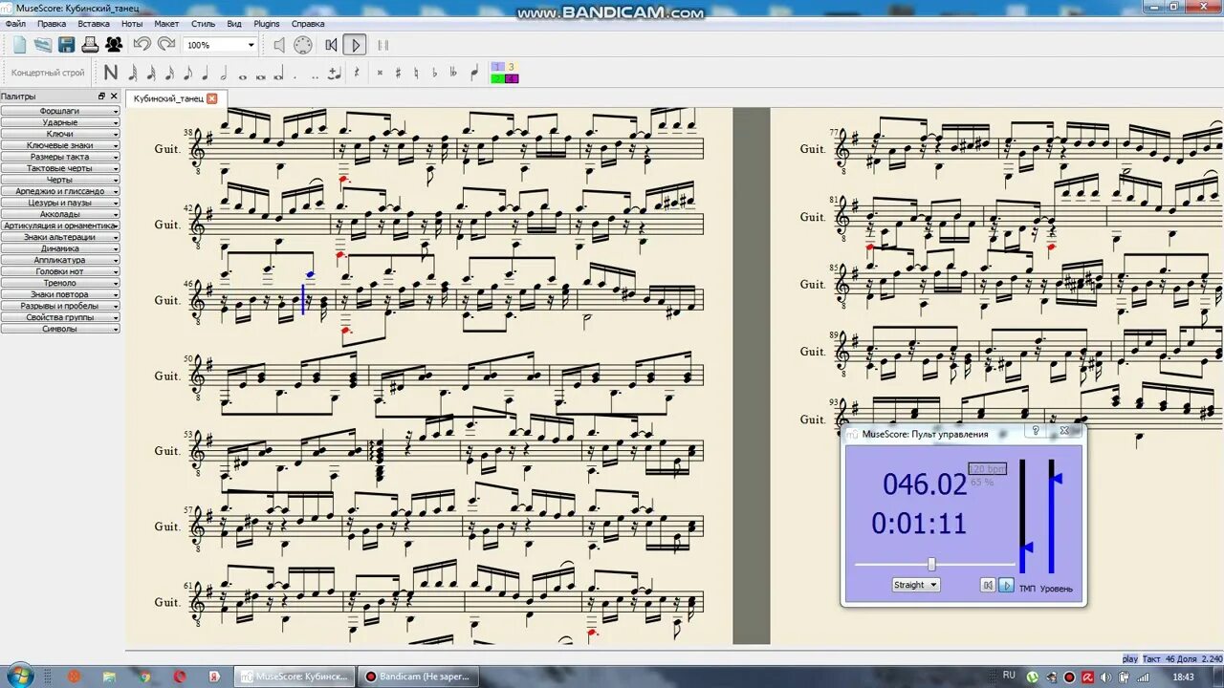Open the community people icon in the toolbar
This screenshot has height=688, width=1224.
click(114, 45)
